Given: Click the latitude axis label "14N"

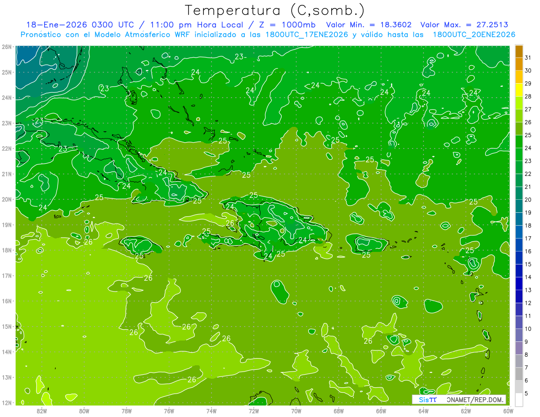Looking at the screenshot, I should point(6,352).
